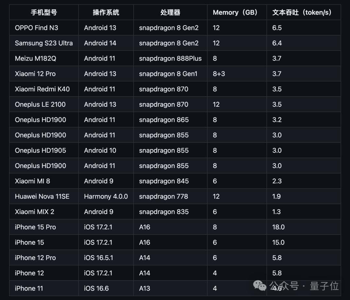The height and width of the screenshot is (300, 350).
Task: Click the snapdragon 888Plus processor cell
Action: click(x=170, y=58)
